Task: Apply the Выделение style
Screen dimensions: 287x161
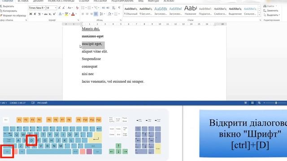Action: 235,11
